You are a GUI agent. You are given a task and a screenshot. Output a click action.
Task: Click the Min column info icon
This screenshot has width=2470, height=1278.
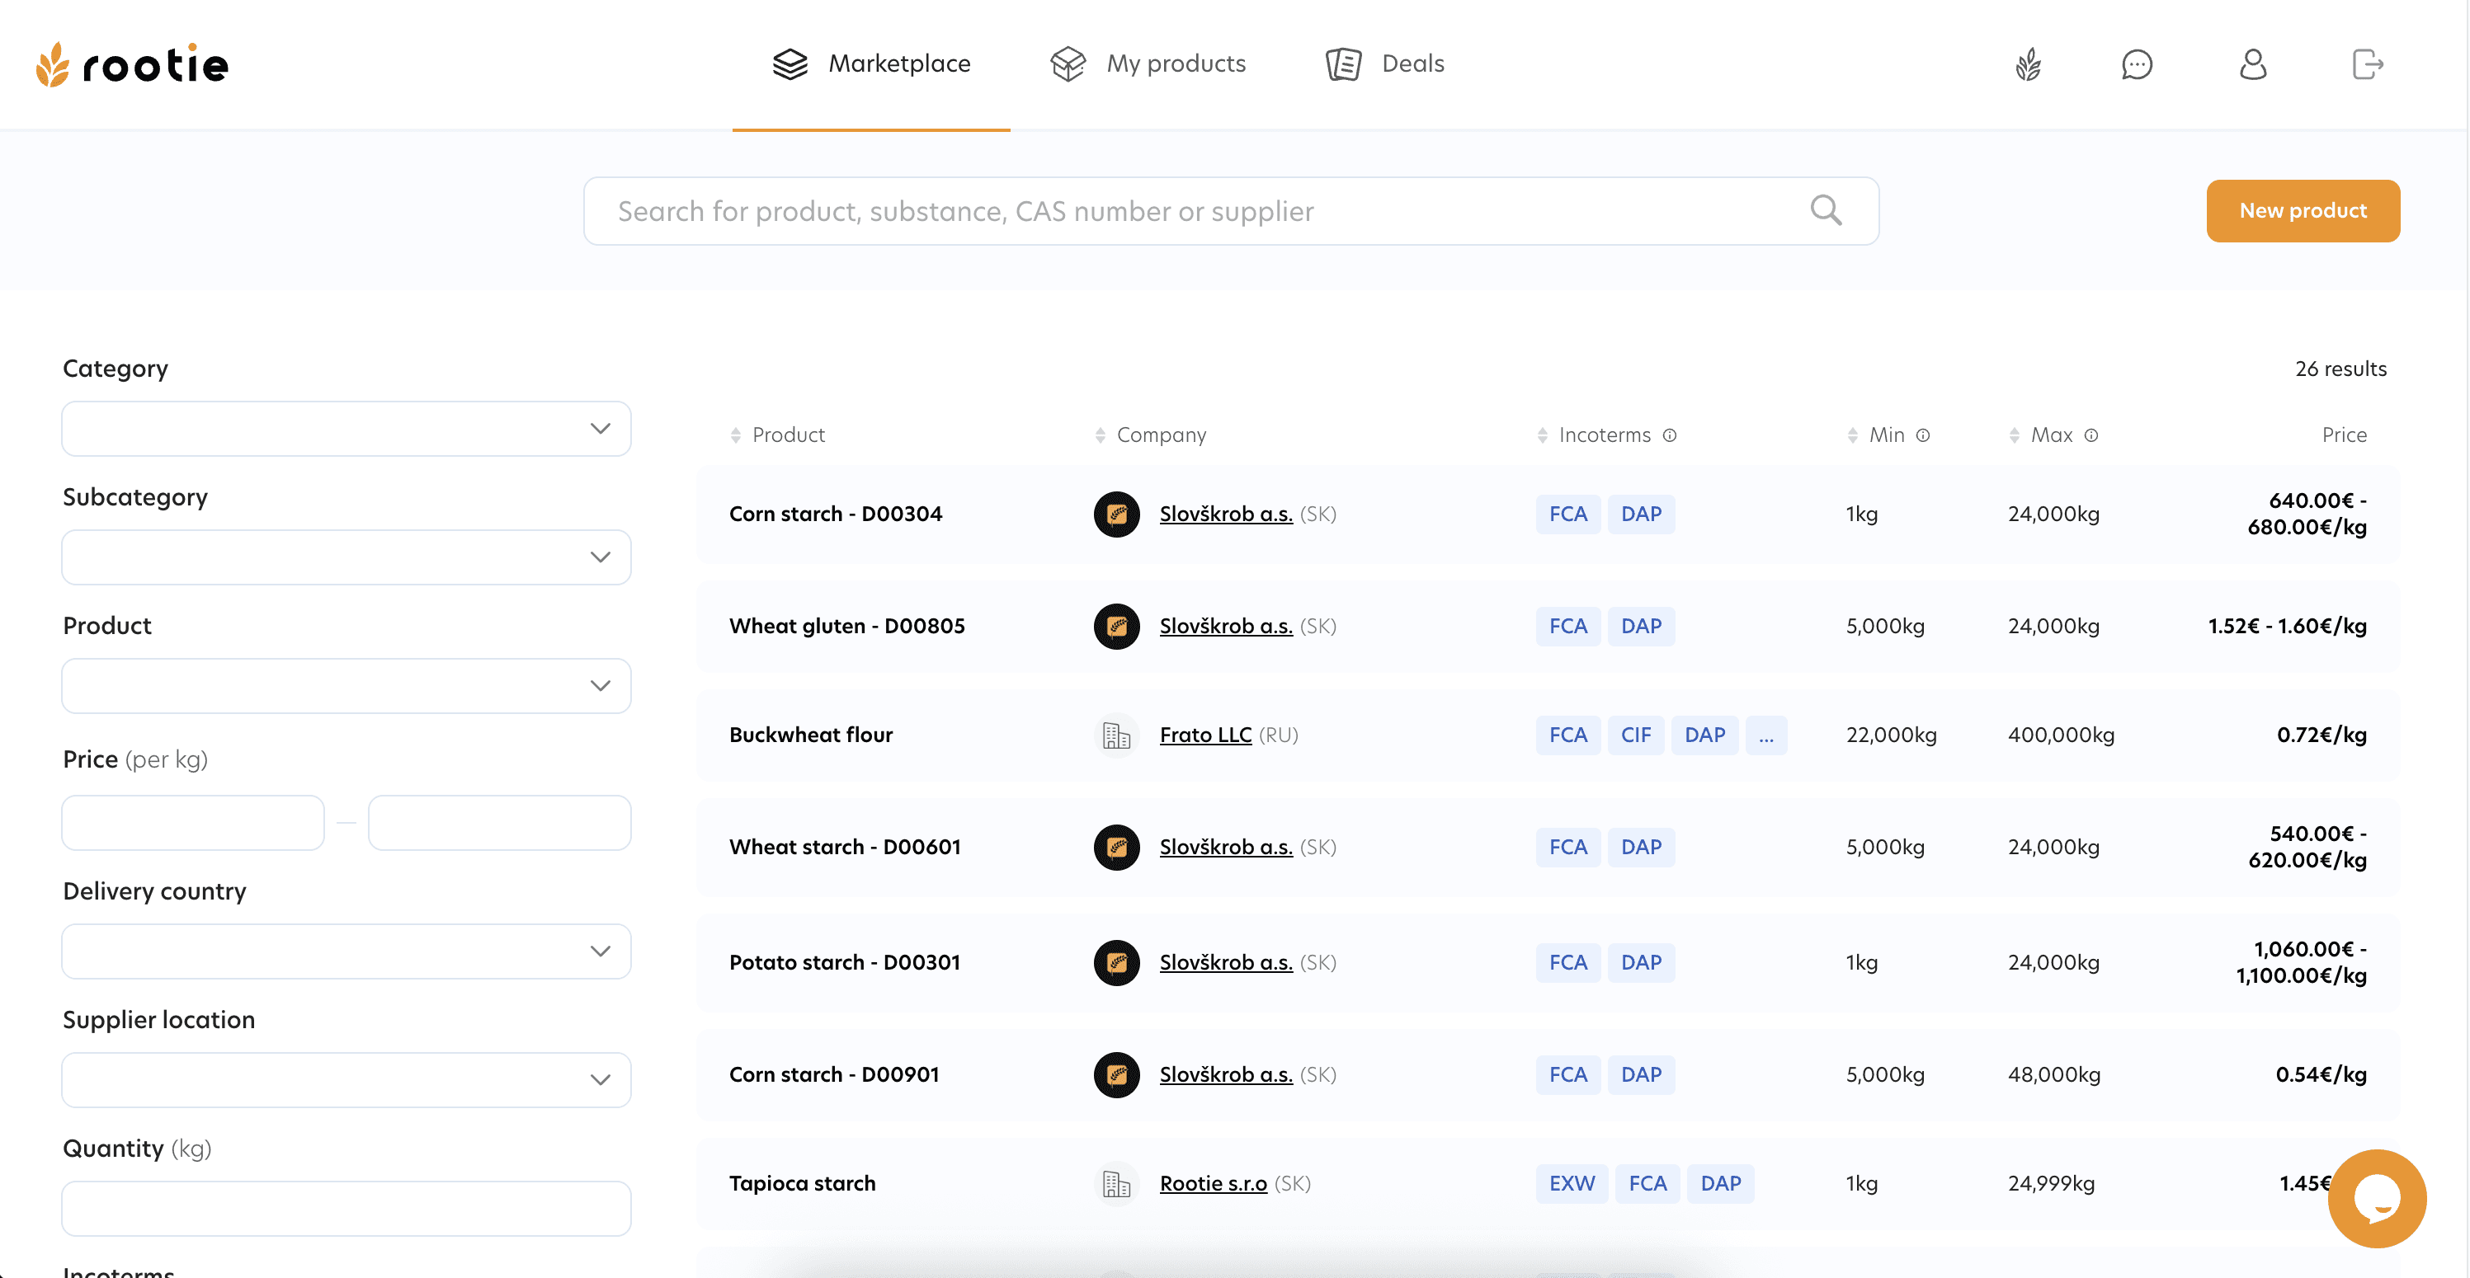(x=1922, y=435)
